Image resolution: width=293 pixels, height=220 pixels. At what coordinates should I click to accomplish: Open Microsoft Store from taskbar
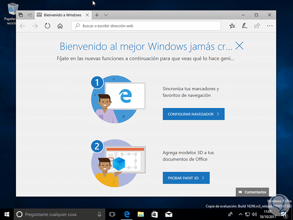point(154,215)
